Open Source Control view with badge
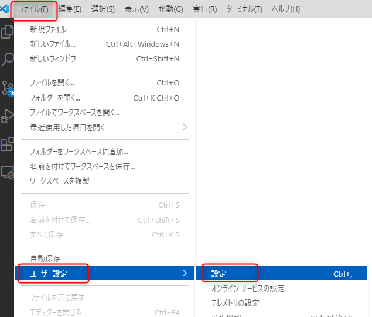The width and height of the screenshot is (372, 317). [7, 88]
